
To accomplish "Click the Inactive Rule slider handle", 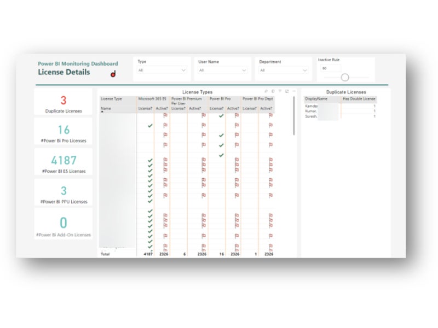I will [x=345, y=77].
